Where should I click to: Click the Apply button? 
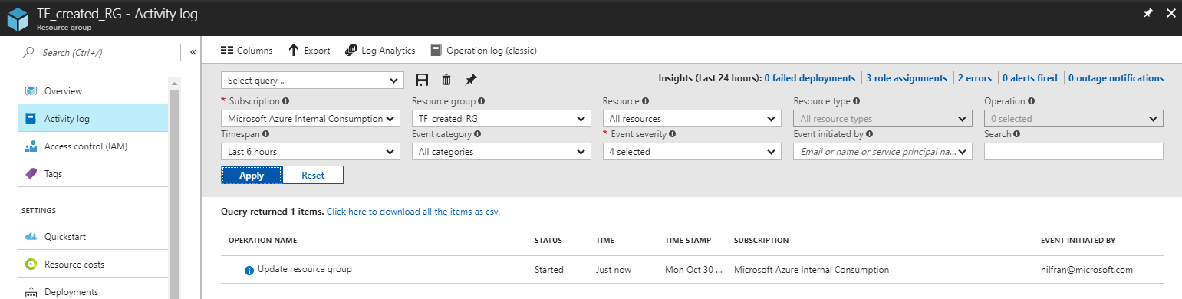point(252,175)
